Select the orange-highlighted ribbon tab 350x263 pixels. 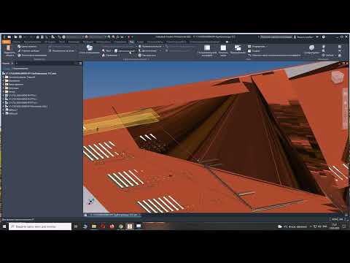[x=6, y=42]
